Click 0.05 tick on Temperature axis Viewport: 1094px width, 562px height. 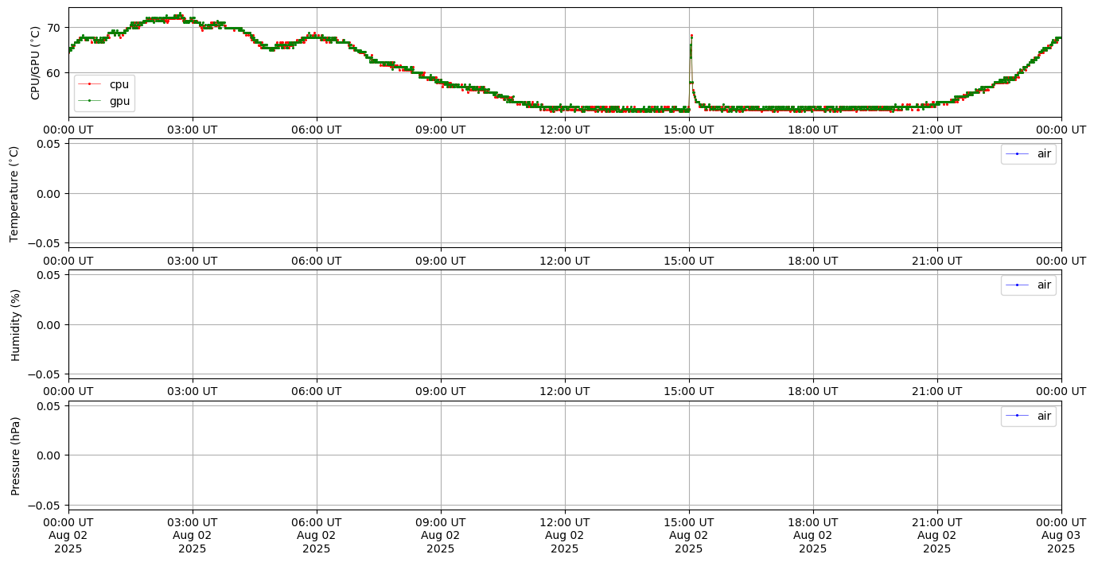tap(50, 144)
